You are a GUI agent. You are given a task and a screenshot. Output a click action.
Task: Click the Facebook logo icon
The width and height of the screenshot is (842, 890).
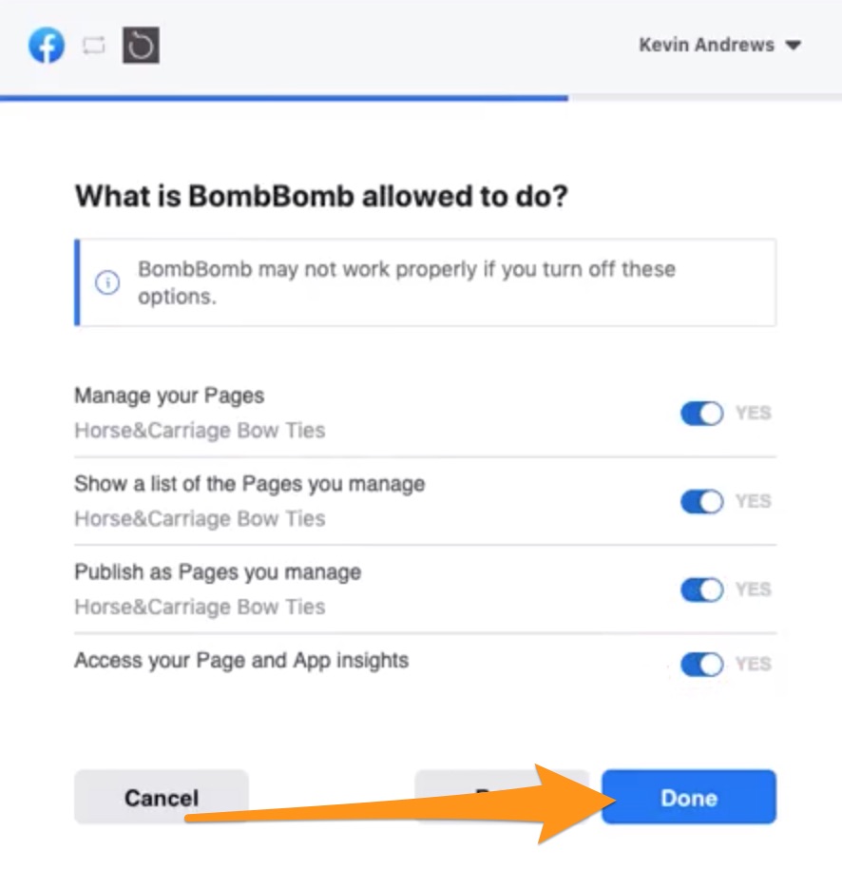(x=47, y=45)
